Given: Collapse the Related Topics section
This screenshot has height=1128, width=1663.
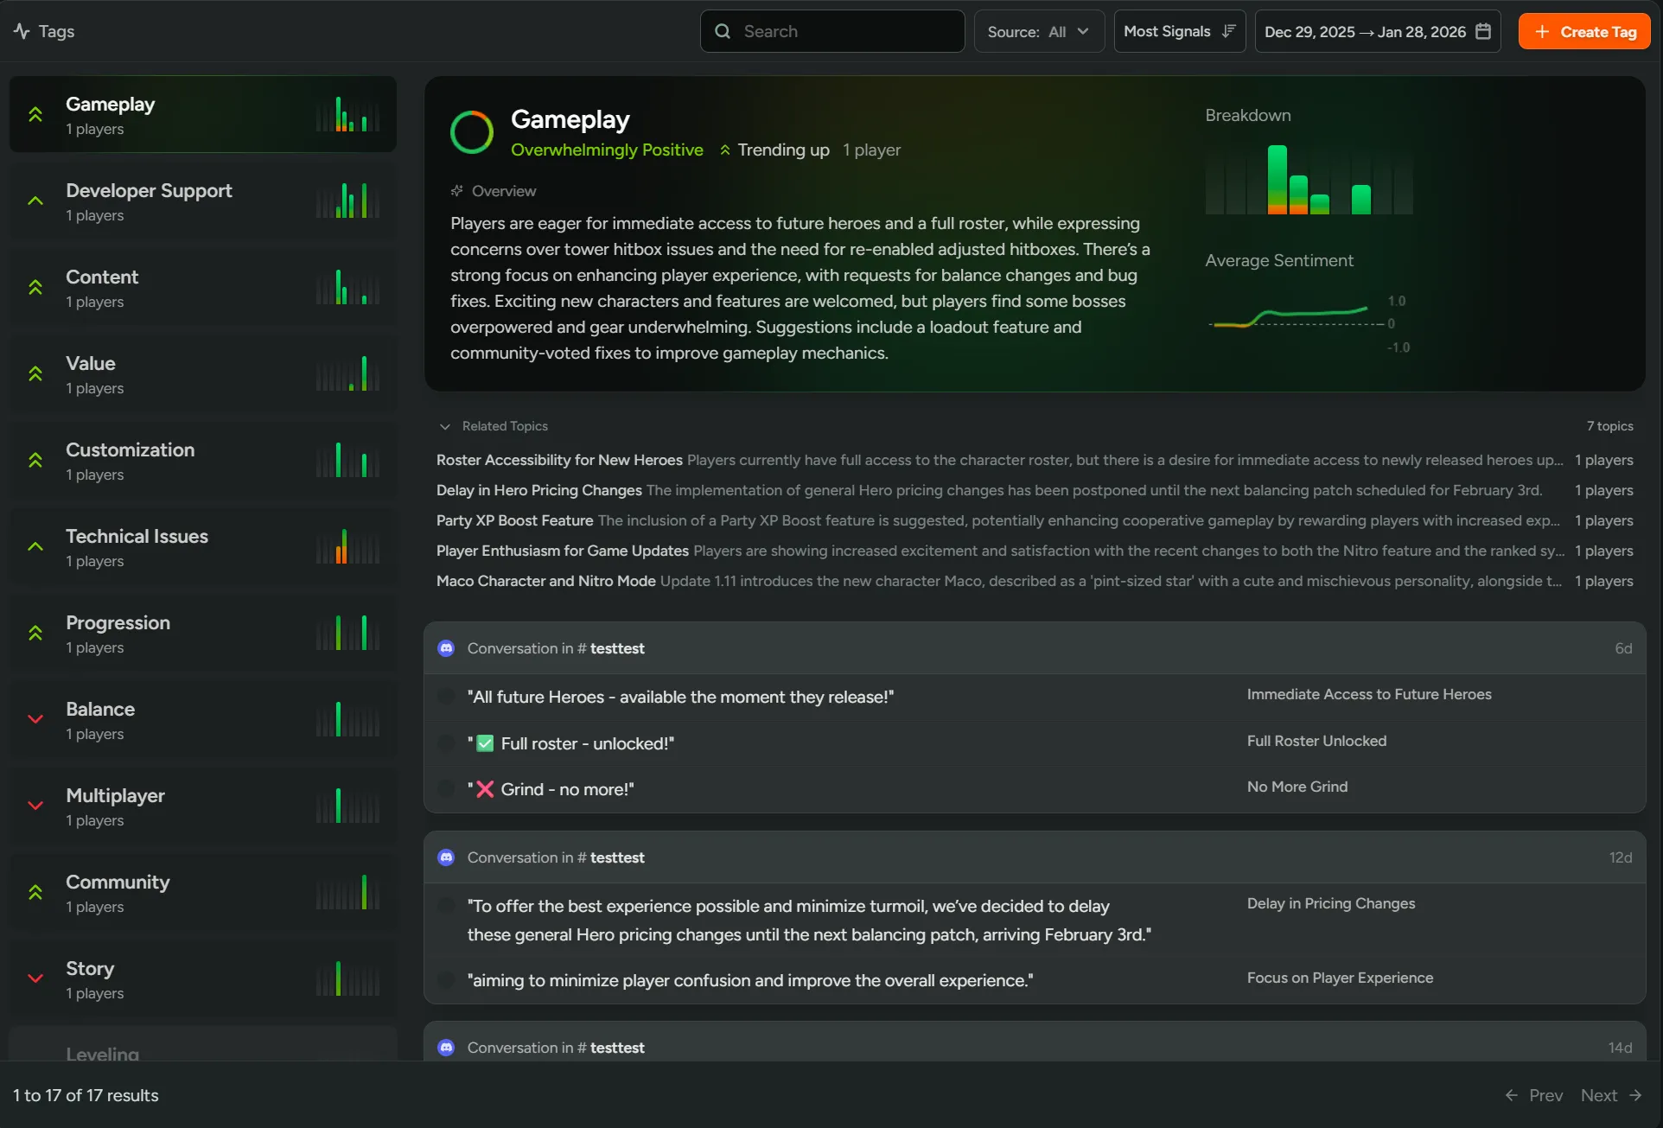Looking at the screenshot, I should coord(445,426).
